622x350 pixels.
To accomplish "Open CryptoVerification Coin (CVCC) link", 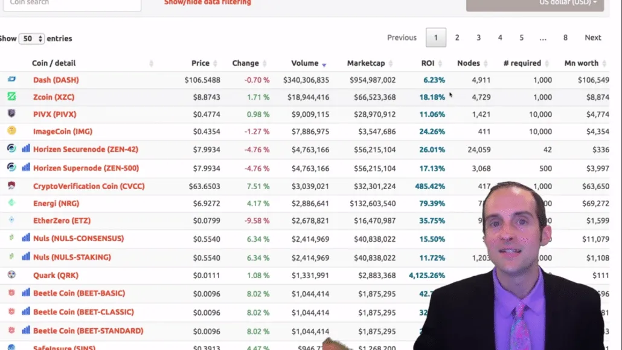I will (89, 186).
